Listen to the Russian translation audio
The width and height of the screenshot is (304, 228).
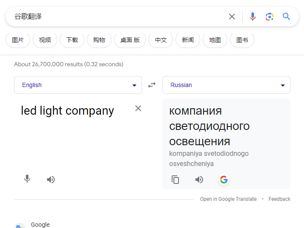pos(199,180)
